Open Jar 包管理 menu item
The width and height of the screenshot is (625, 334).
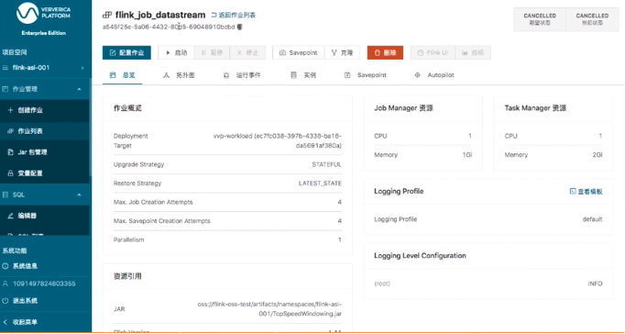pyautogui.click(x=45, y=152)
